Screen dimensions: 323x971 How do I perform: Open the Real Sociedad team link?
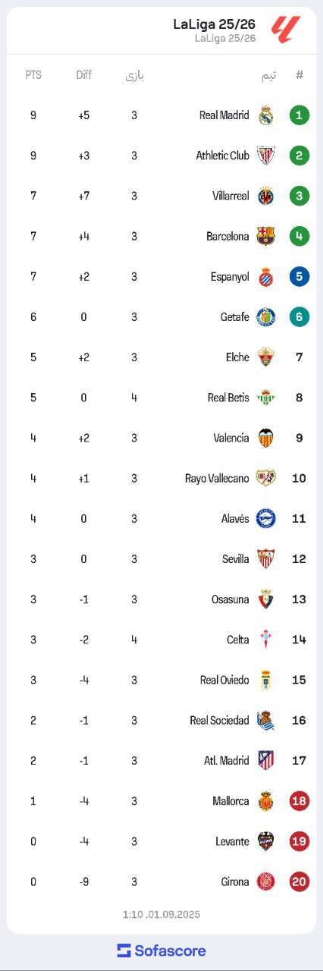pos(219,720)
